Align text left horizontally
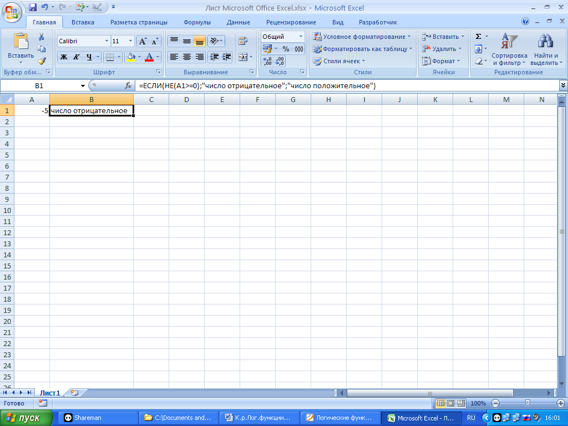This screenshot has width=568, height=426. [174, 57]
